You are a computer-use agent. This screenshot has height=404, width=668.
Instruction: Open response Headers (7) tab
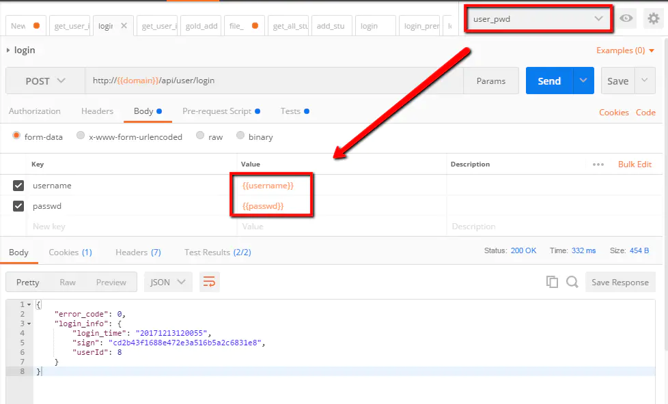click(x=139, y=252)
